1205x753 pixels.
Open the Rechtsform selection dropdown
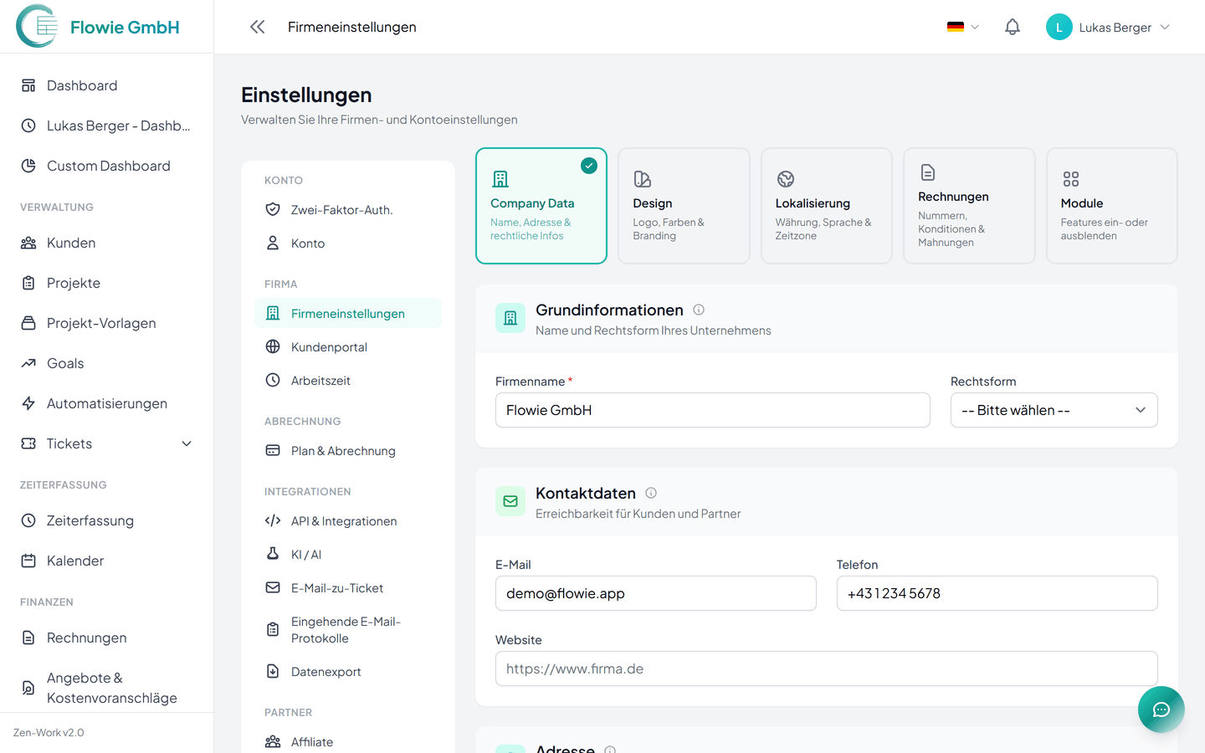click(x=1054, y=410)
